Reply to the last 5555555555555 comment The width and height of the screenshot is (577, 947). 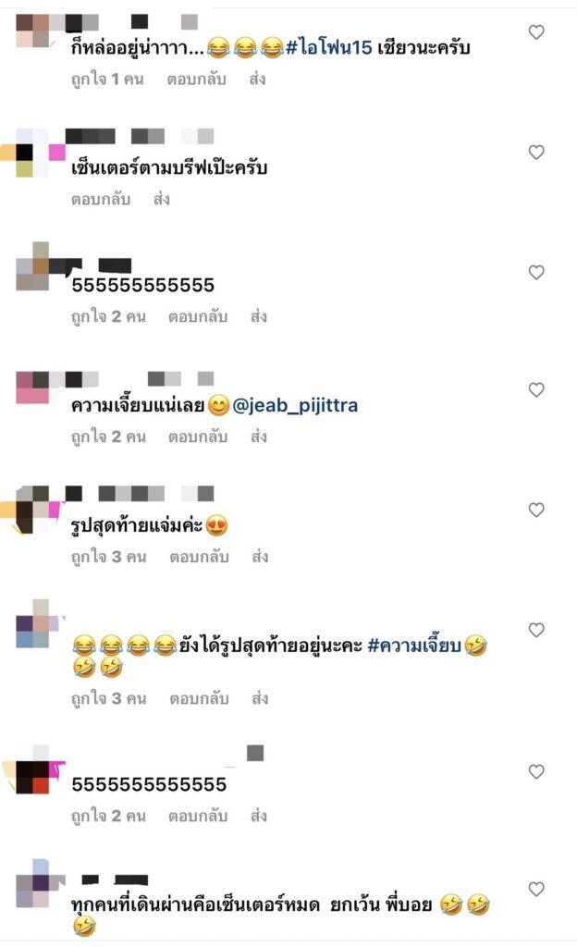(x=198, y=816)
